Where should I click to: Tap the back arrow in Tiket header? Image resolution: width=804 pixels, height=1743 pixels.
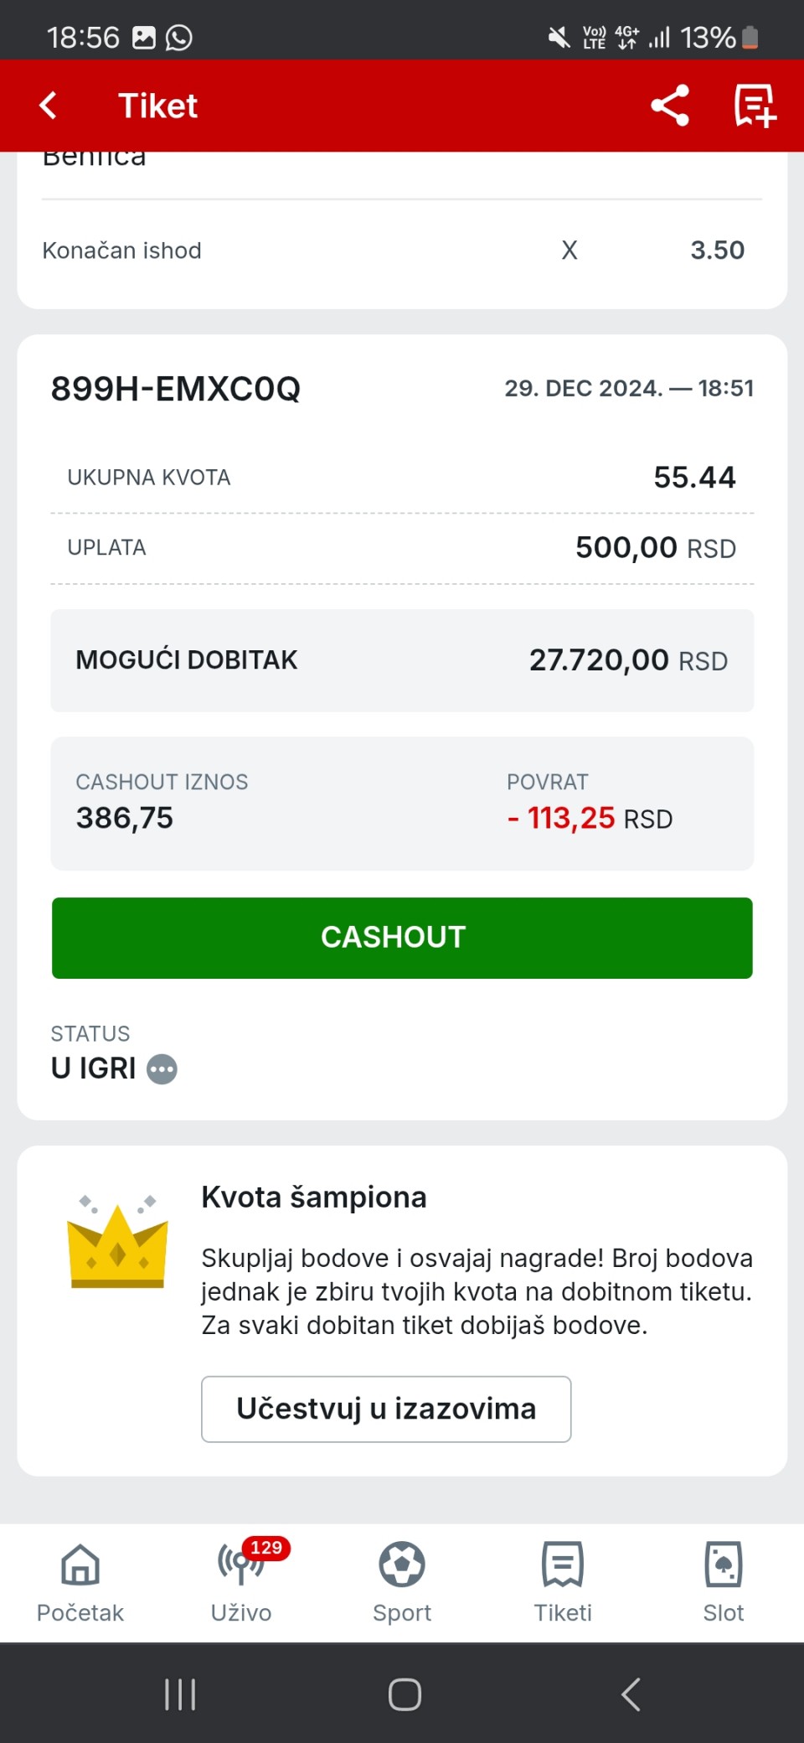[49, 106]
